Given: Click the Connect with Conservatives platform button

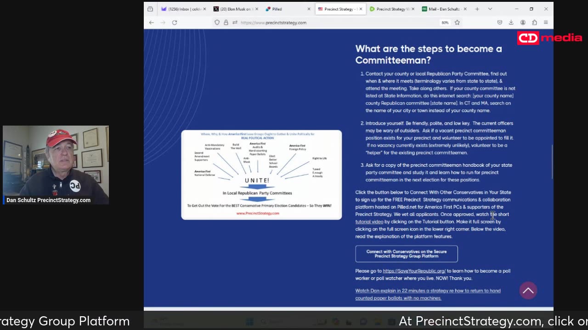Looking at the screenshot, I should pos(406,254).
